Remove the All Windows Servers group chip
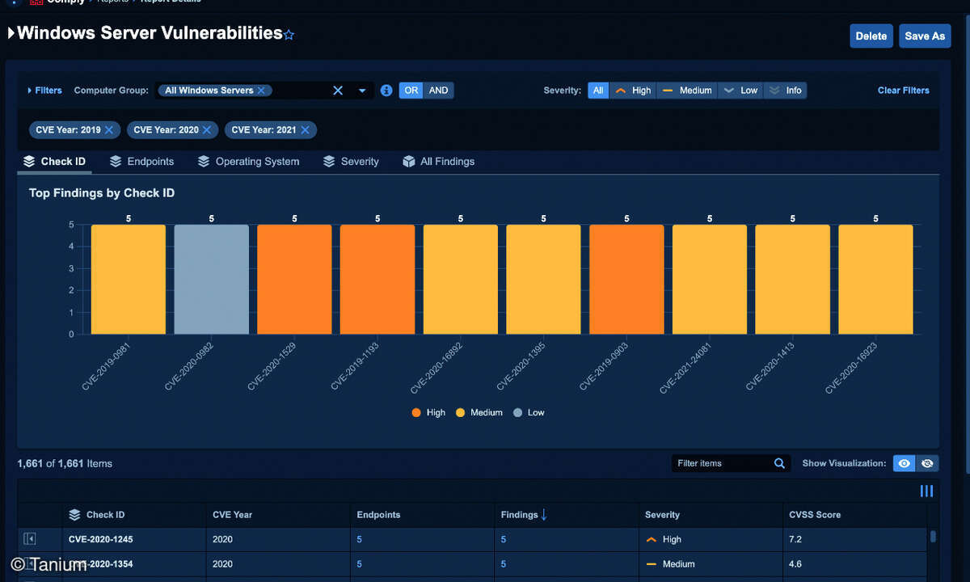The image size is (970, 582). (x=261, y=91)
